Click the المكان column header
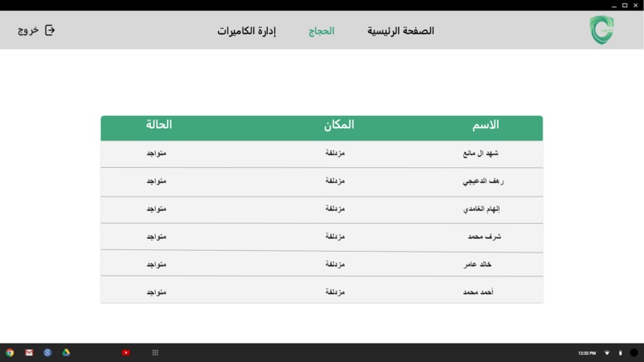Screen dimensions: 644x362 coord(339,125)
